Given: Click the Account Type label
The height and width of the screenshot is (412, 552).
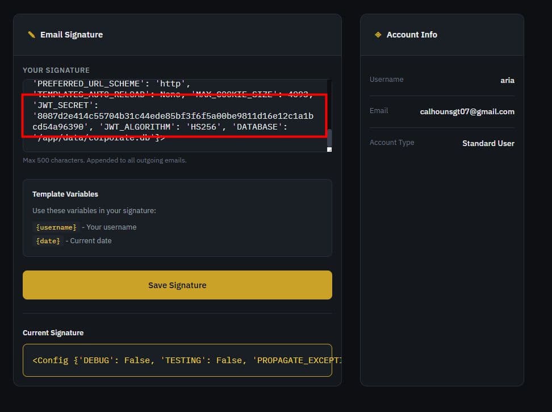Looking at the screenshot, I should click(392, 143).
